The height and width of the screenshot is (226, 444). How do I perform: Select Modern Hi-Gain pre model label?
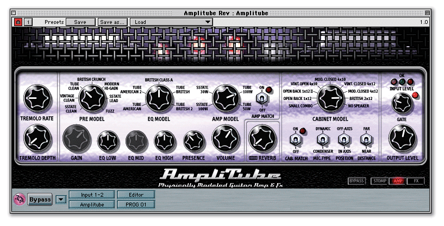tap(111, 86)
